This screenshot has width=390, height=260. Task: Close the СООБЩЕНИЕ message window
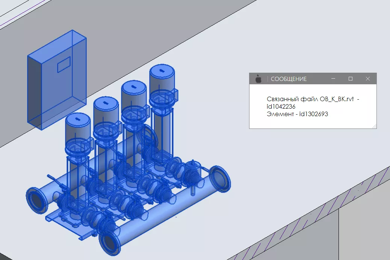[368, 79]
